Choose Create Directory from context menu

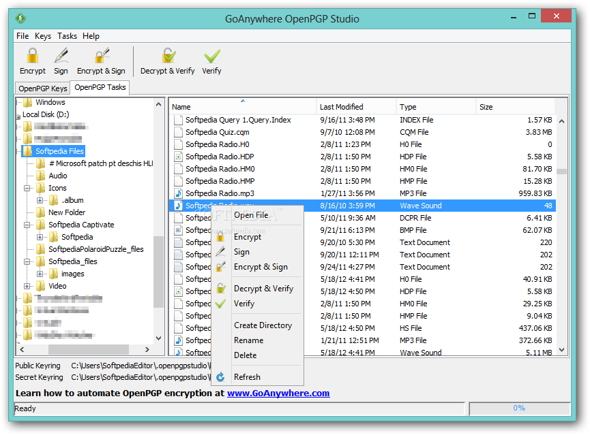click(x=263, y=325)
